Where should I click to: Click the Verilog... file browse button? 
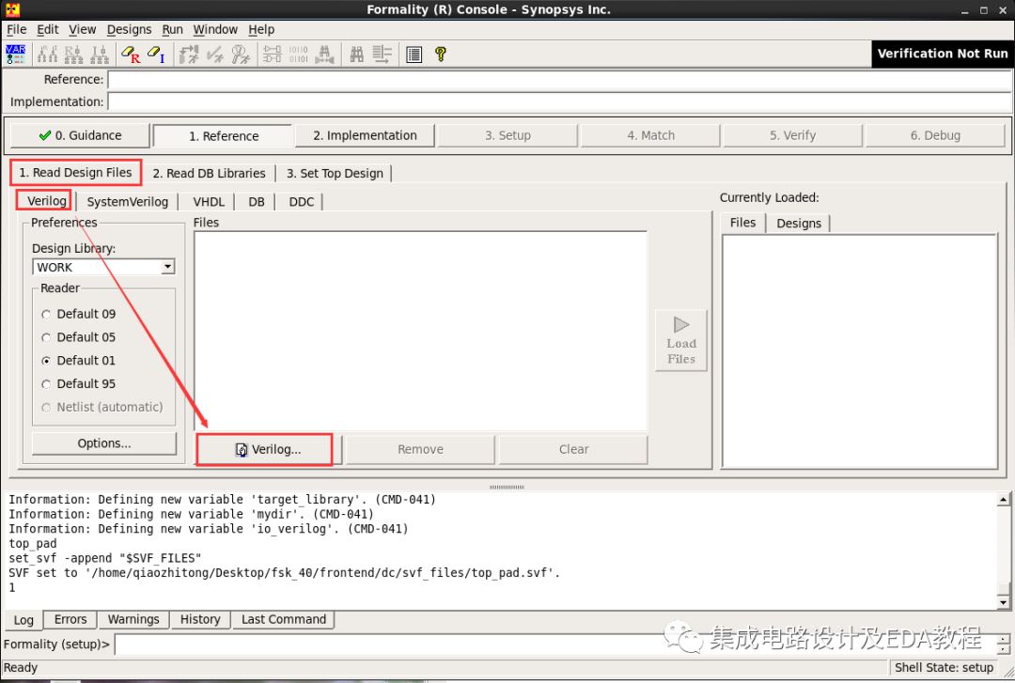[x=264, y=449]
